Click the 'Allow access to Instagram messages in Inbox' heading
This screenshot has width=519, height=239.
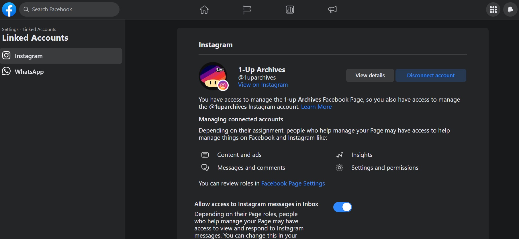click(256, 204)
